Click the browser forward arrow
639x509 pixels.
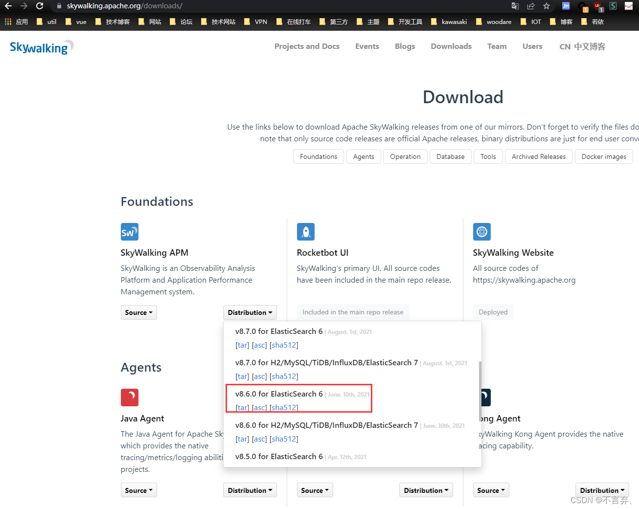pos(24,6)
